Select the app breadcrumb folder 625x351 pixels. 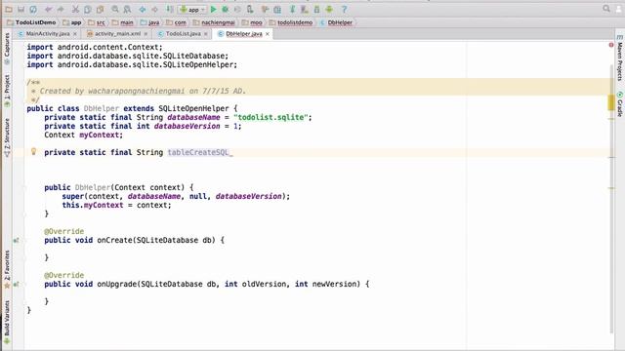click(72, 22)
